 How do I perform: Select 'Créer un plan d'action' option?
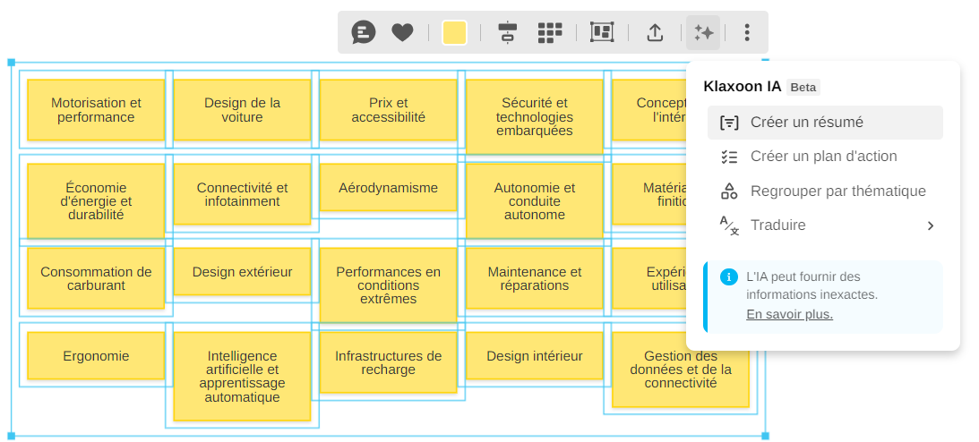coord(823,157)
